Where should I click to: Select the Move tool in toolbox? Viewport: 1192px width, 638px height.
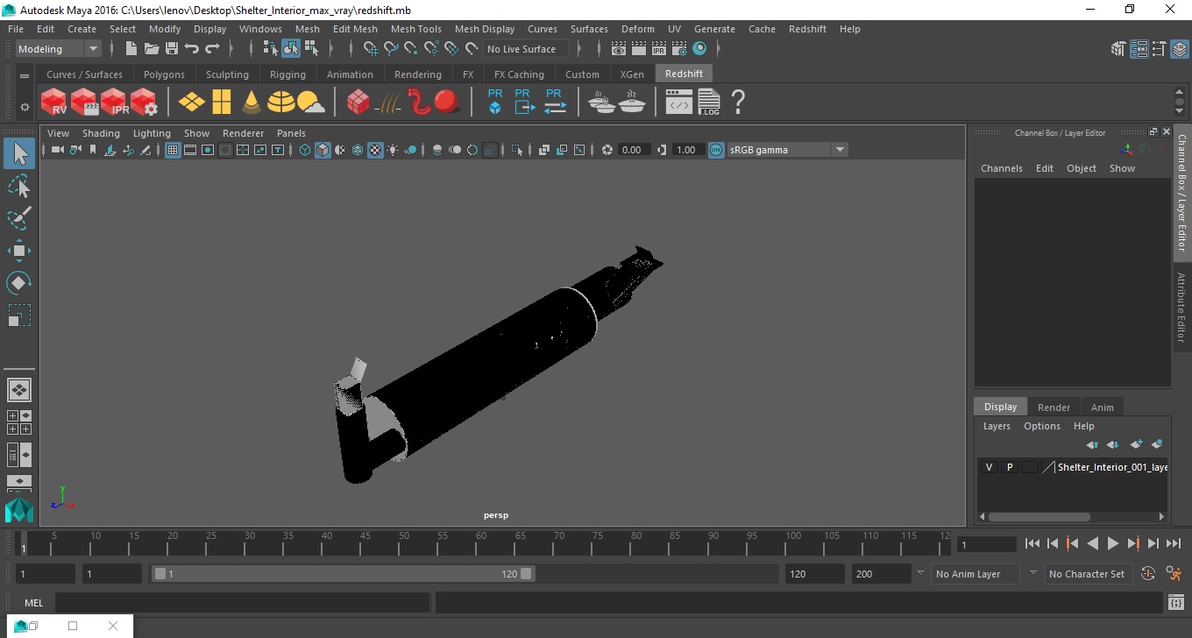click(x=19, y=251)
